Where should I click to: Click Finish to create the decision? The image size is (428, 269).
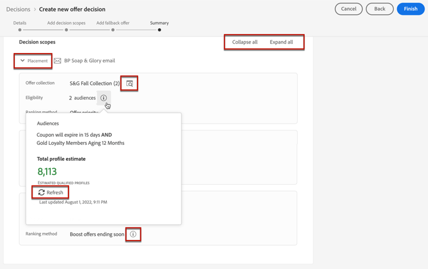coord(410,9)
